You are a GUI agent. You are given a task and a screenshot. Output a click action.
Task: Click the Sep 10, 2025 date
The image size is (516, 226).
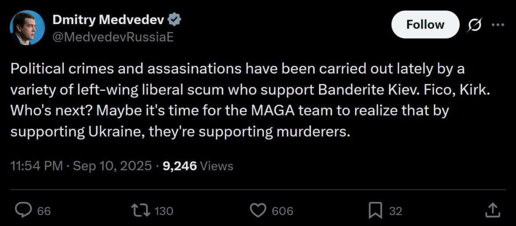112,166
